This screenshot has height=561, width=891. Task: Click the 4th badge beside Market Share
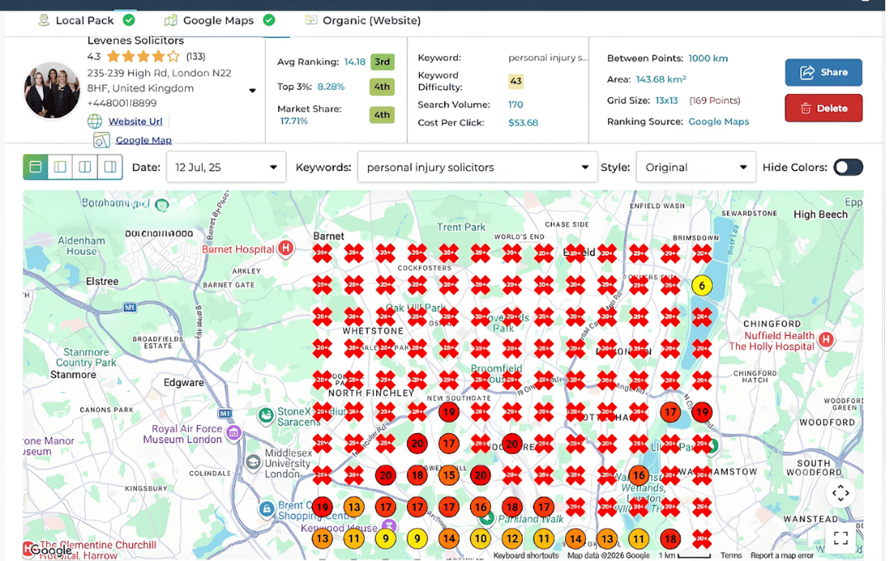click(382, 114)
